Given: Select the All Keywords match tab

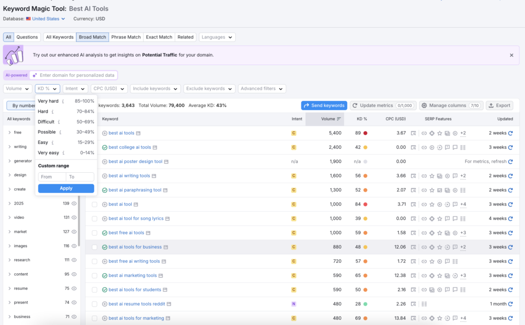Looking at the screenshot, I should coord(59,37).
